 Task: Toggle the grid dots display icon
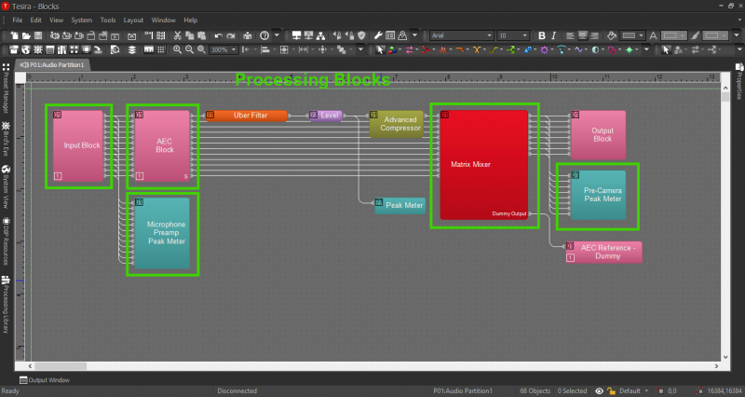tap(160, 49)
